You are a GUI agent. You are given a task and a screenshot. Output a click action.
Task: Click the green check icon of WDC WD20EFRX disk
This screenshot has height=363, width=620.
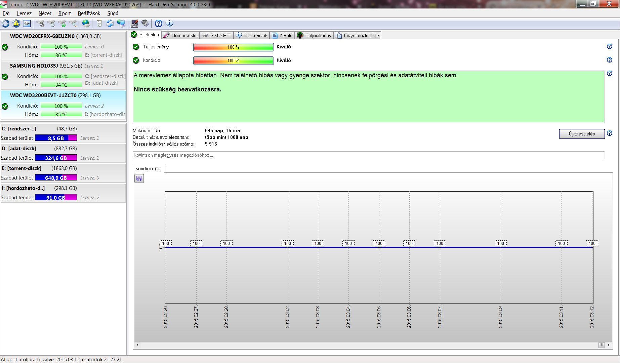[x=5, y=47]
